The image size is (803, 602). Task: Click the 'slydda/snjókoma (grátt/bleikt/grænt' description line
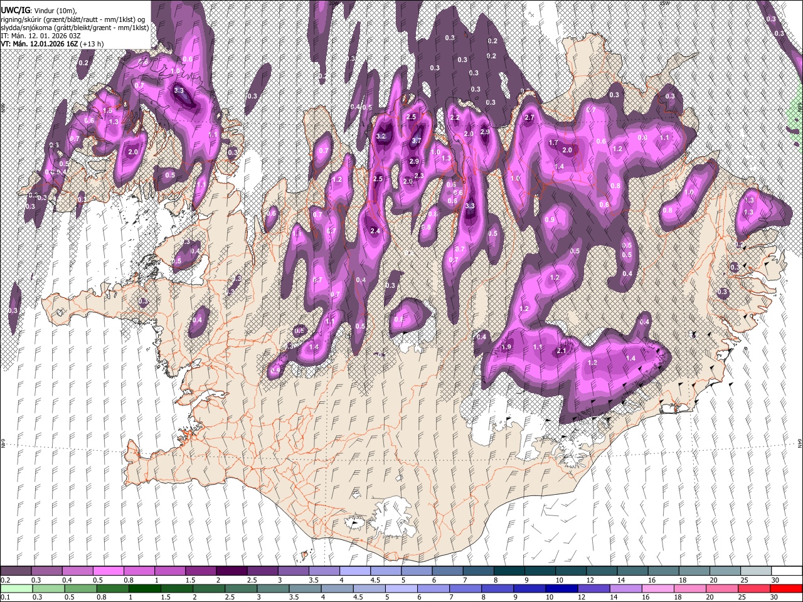click(x=75, y=28)
